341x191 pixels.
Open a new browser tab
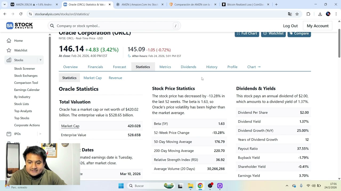pos(276,5)
